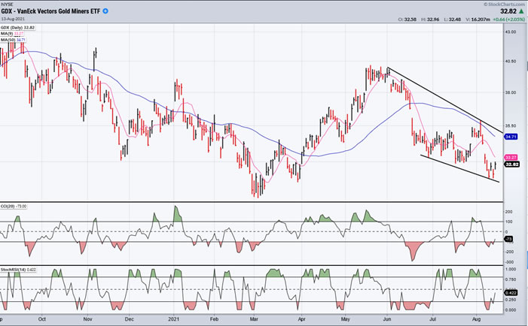Click the blue 34.71 MA(50) price tag
528x326 pixels.
[511, 137]
